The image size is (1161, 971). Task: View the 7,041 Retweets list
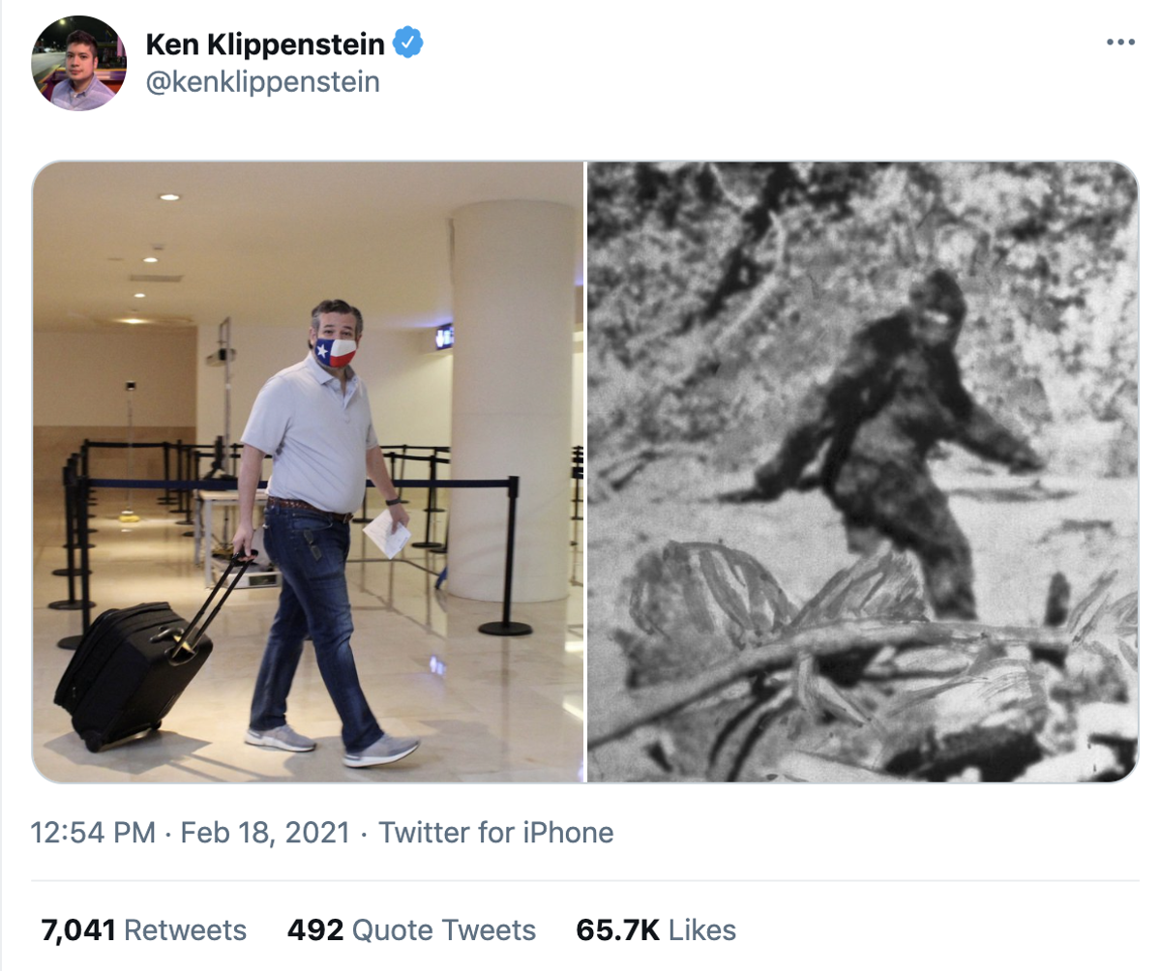(x=143, y=930)
